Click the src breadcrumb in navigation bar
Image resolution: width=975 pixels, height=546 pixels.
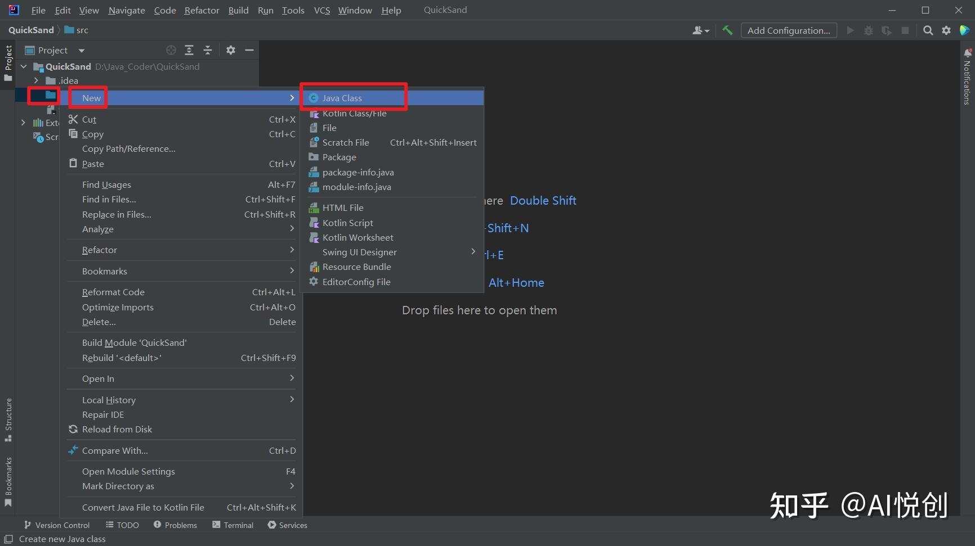77,30
